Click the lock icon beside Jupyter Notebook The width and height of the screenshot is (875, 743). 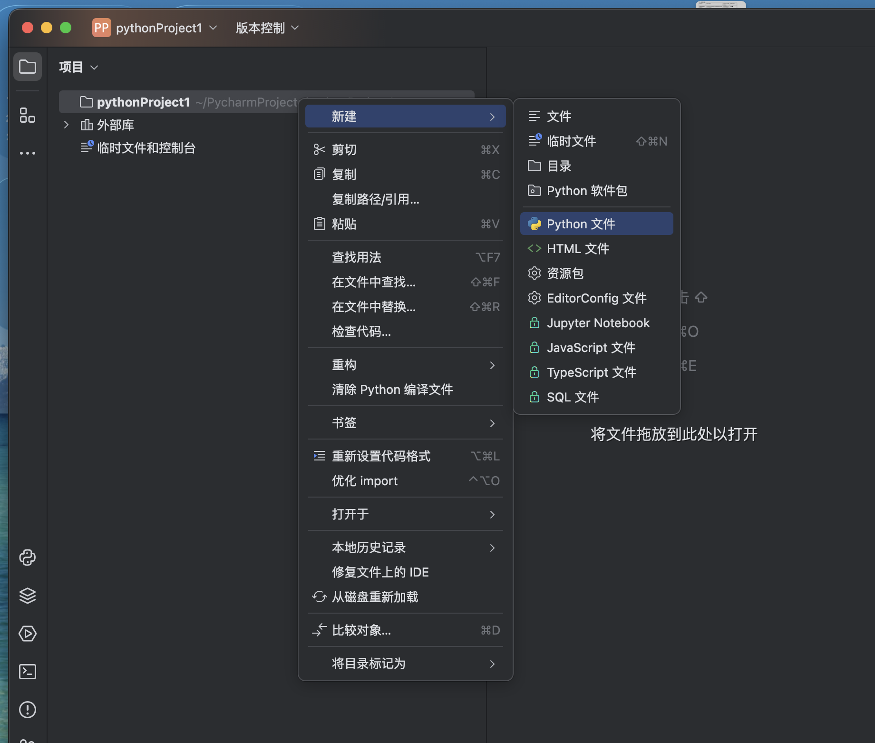coord(535,323)
